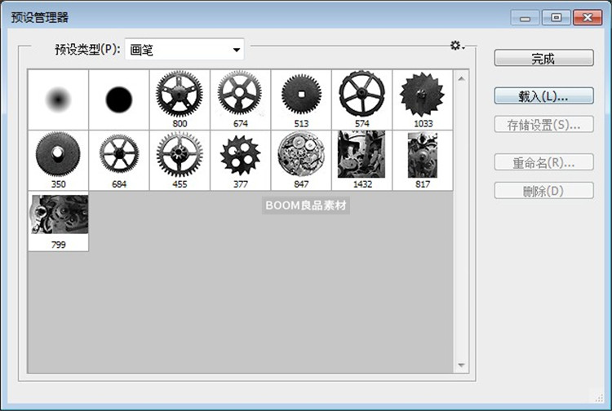612x411 pixels.
Task: Select the gear brush labeled 455
Action: click(x=180, y=156)
